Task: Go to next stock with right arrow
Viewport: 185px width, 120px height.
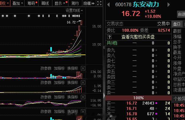Action: [169, 5]
